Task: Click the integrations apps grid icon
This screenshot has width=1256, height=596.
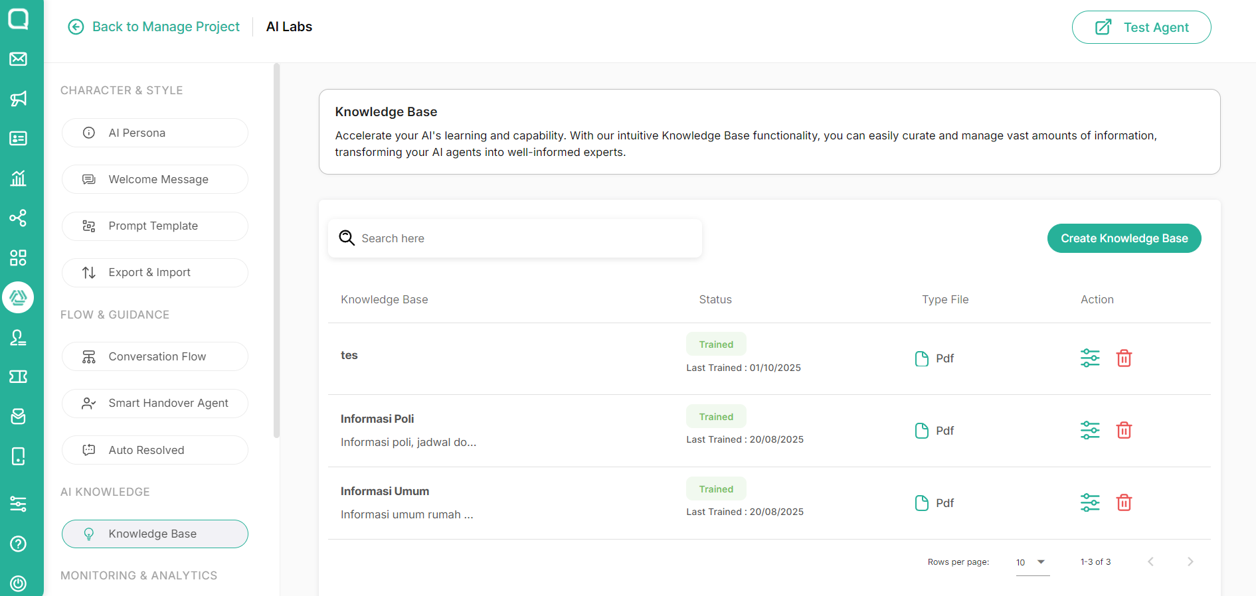Action: pyautogui.click(x=18, y=258)
